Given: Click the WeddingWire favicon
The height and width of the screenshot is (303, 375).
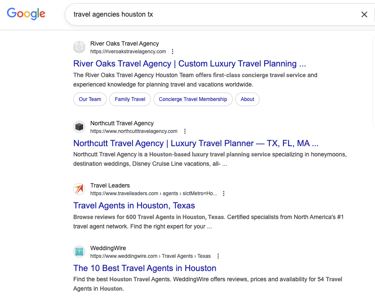Looking at the screenshot, I should (79, 251).
